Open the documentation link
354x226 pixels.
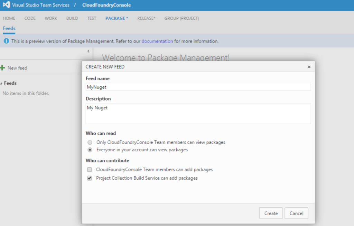pos(157,41)
